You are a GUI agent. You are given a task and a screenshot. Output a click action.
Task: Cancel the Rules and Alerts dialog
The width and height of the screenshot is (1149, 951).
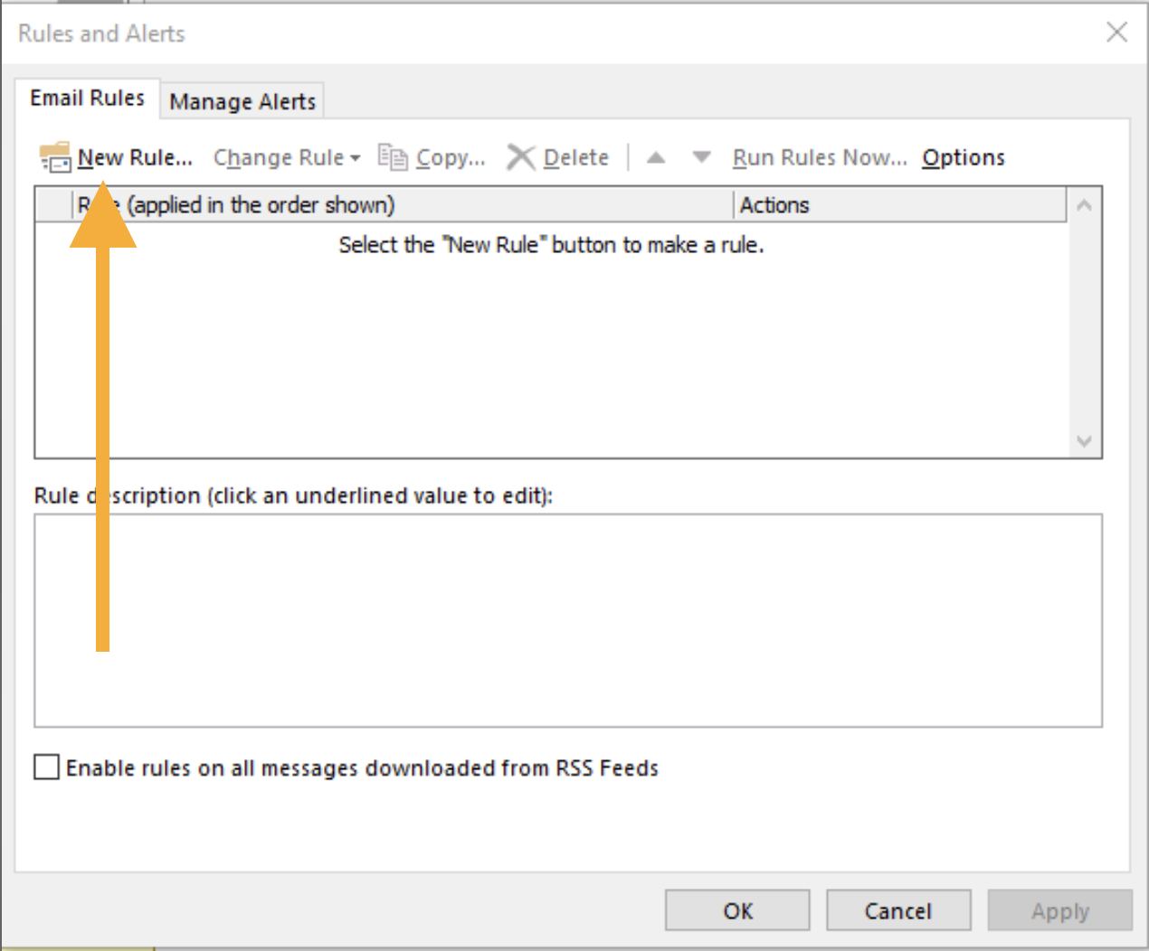pyautogui.click(x=897, y=910)
